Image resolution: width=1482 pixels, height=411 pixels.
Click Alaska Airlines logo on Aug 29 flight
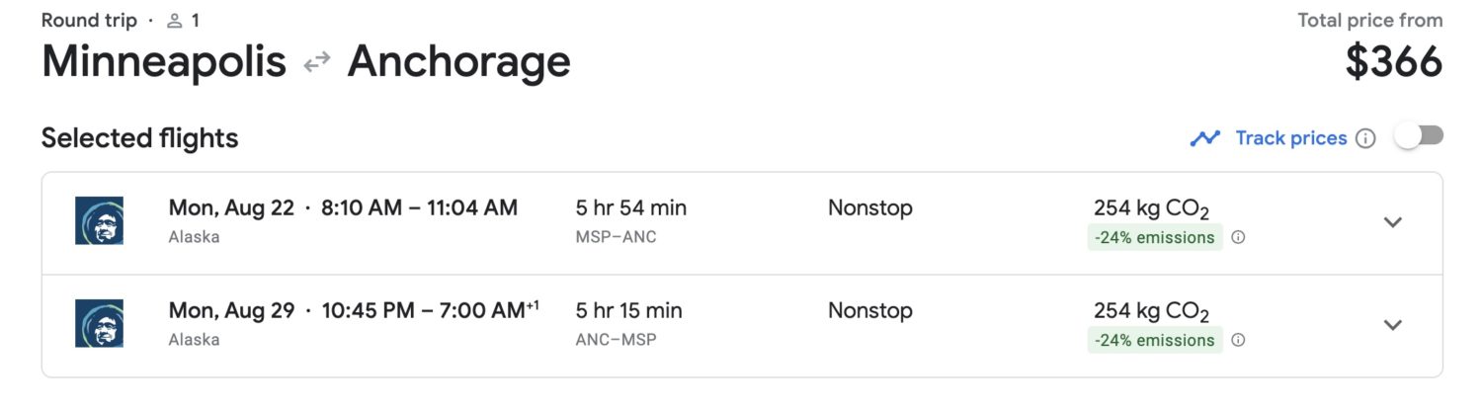coord(99,323)
